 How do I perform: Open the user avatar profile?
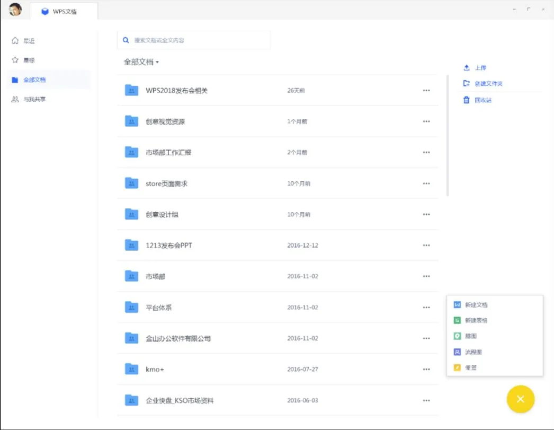[x=15, y=10]
